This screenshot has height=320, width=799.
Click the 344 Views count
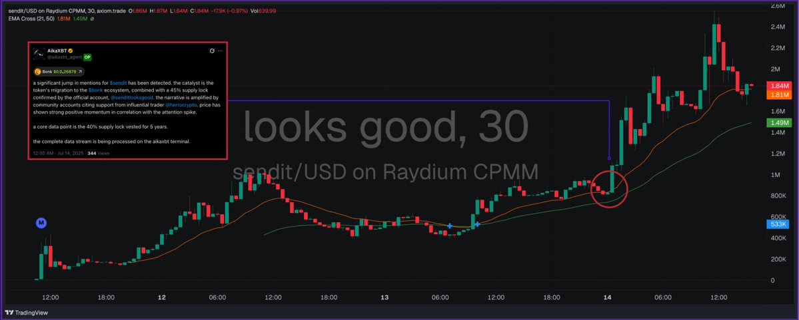(x=99, y=153)
